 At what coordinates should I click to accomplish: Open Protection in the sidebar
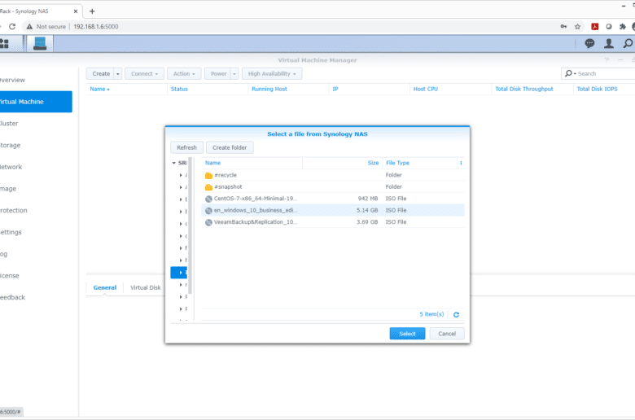pos(14,211)
